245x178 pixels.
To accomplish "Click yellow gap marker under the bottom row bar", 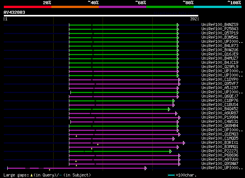I will pyautogui.click(x=49, y=170).
